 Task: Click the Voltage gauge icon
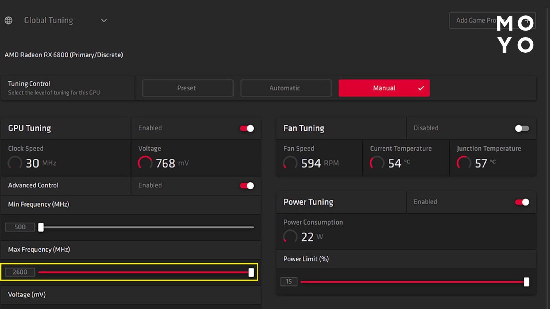(x=145, y=163)
